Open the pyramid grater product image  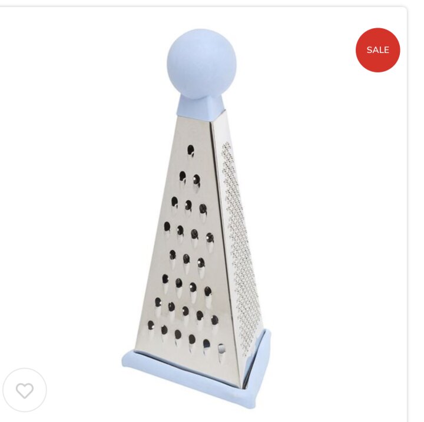(x=197, y=216)
